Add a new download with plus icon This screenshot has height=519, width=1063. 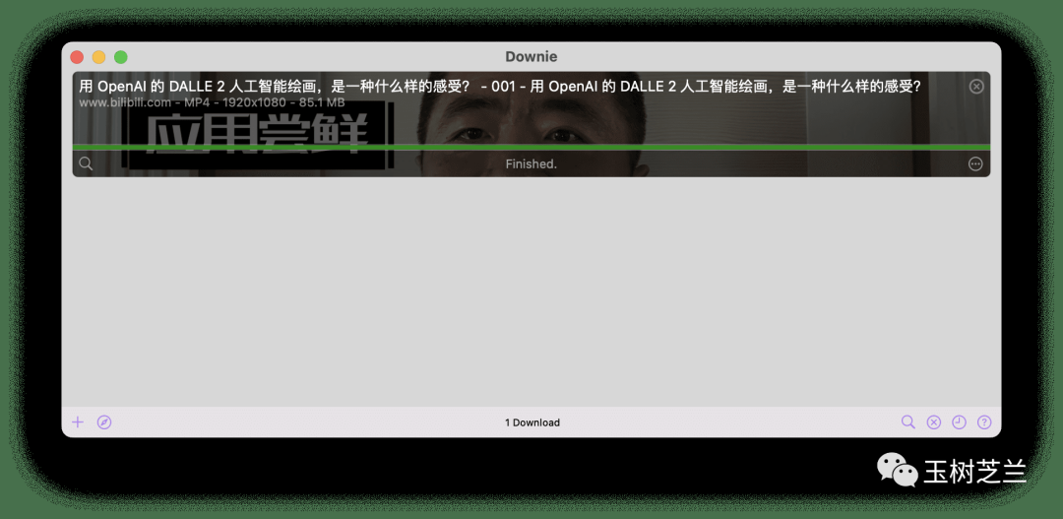click(78, 422)
